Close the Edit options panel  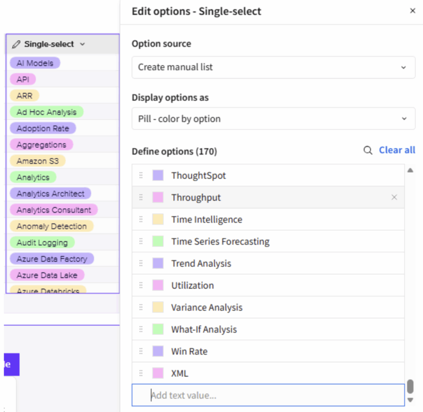tap(412, 11)
